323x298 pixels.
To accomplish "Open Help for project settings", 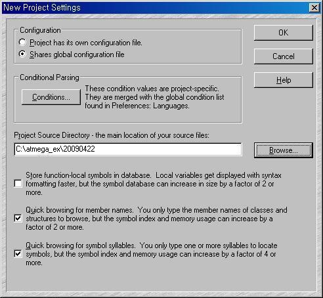I will (284, 80).
